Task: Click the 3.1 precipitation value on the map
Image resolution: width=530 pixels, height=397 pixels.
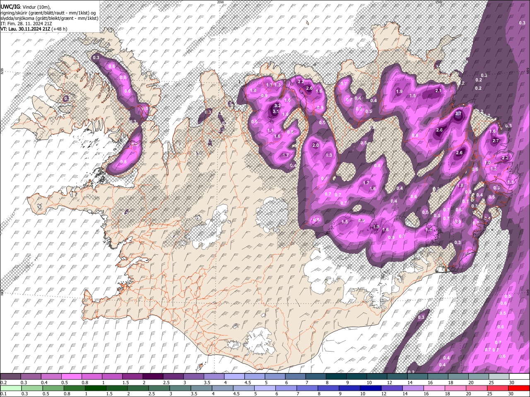Action: pos(275,111)
